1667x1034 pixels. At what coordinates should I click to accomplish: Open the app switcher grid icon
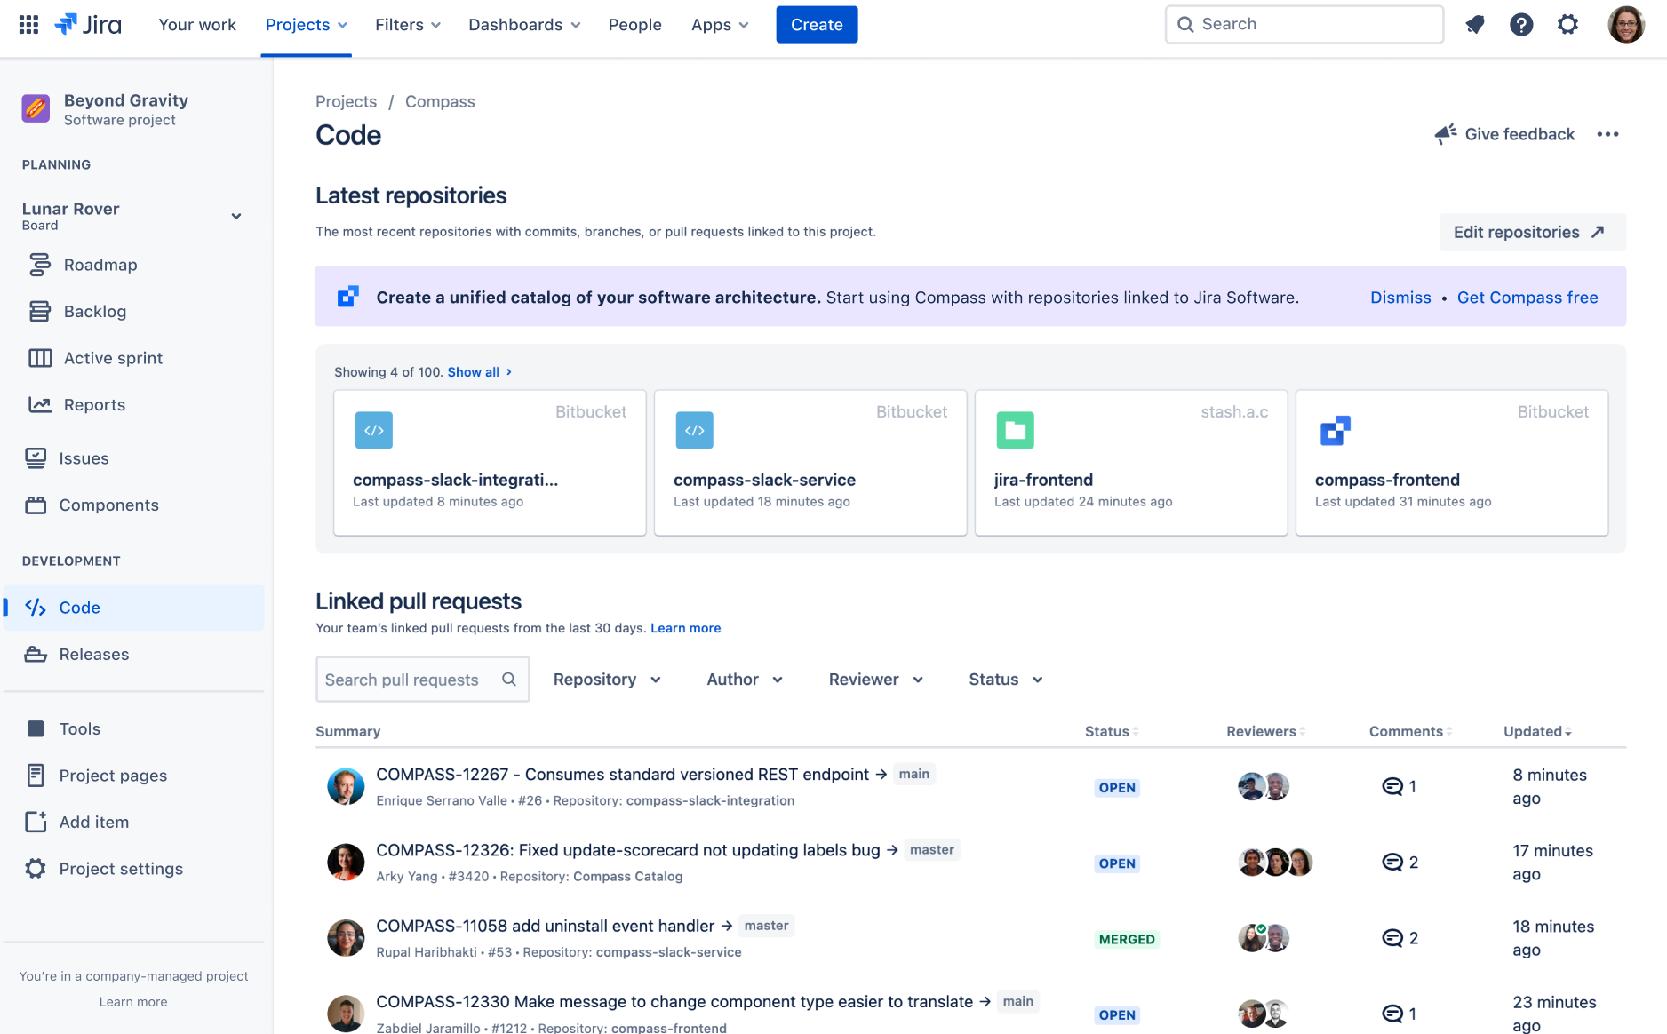pos(28,24)
